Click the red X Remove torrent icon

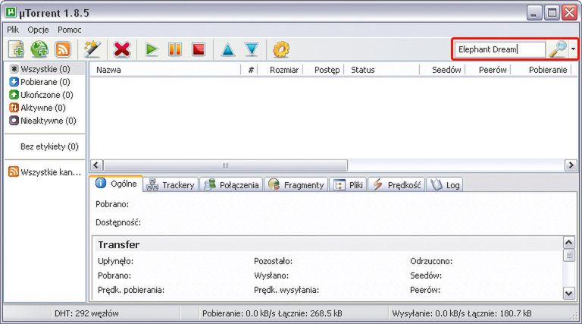click(x=122, y=49)
